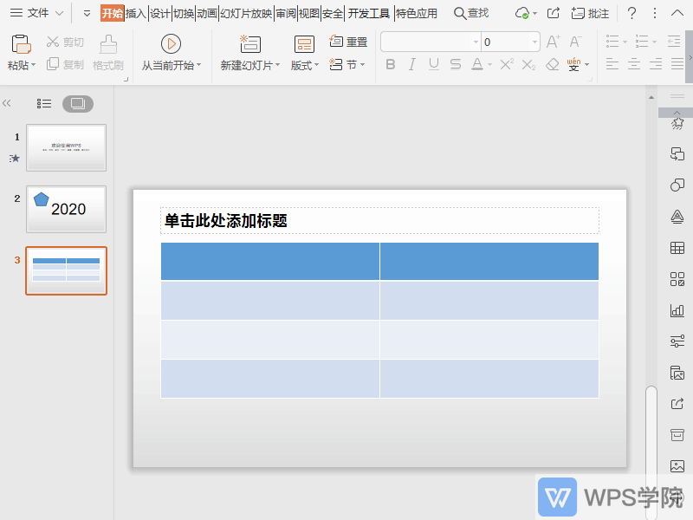Toggle italic formatting
The height and width of the screenshot is (520, 693).
412,64
